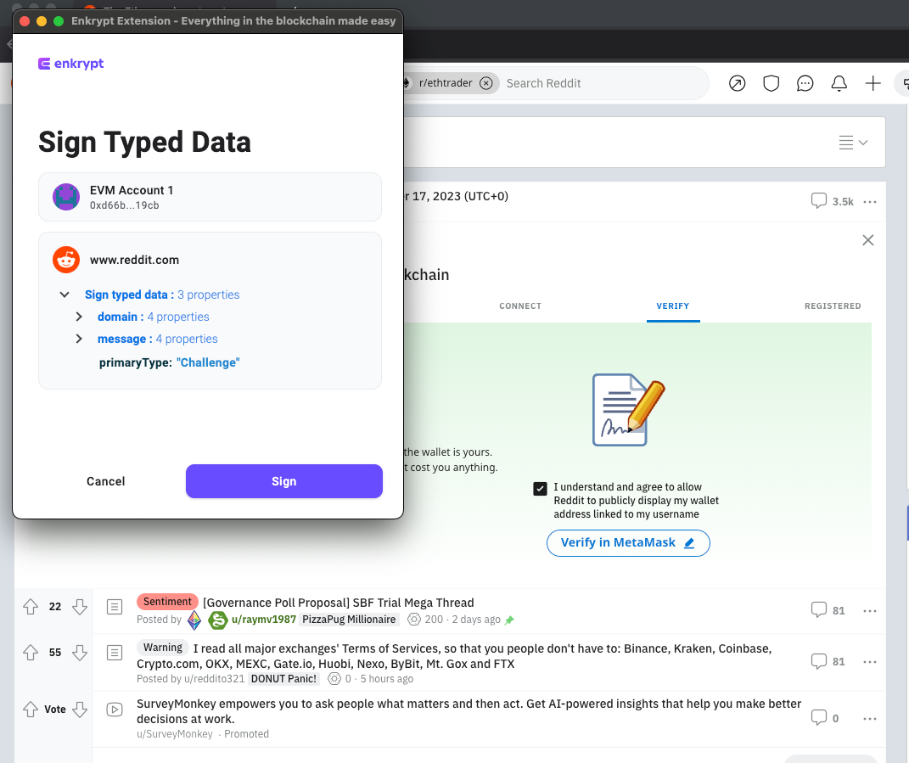This screenshot has height=763, width=909.
Task: Remove the r/ethtrader search filter
Action: [486, 83]
